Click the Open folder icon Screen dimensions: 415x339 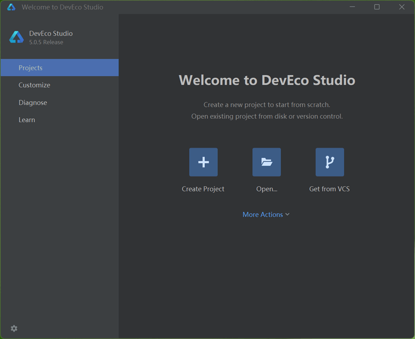(267, 162)
